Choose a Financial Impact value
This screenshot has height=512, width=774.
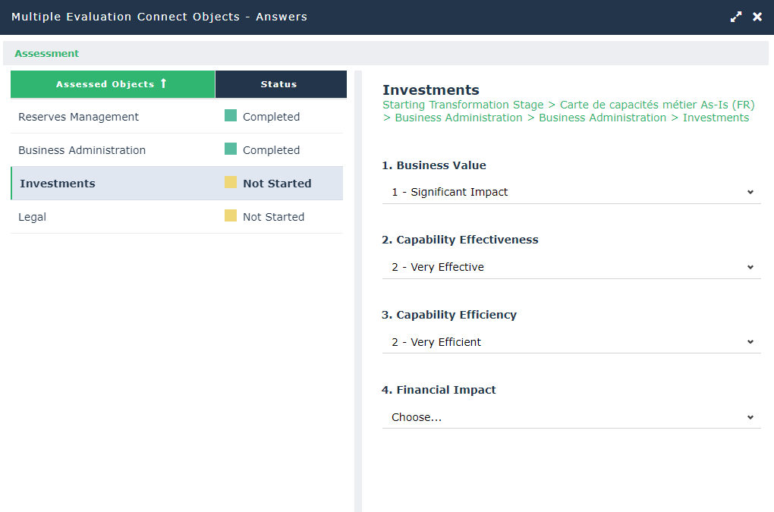click(571, 417)
